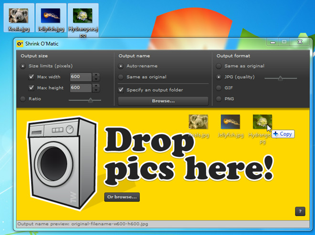
Task: Increase Max width with the up arrow
Action: coord(96,75)
